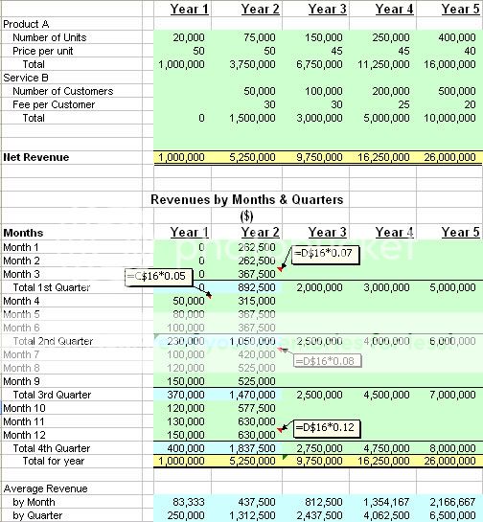Screen dimensions: 483x522
Task: Click the Month 5 Year 1 value 80,000
Action: click(189, 314)
